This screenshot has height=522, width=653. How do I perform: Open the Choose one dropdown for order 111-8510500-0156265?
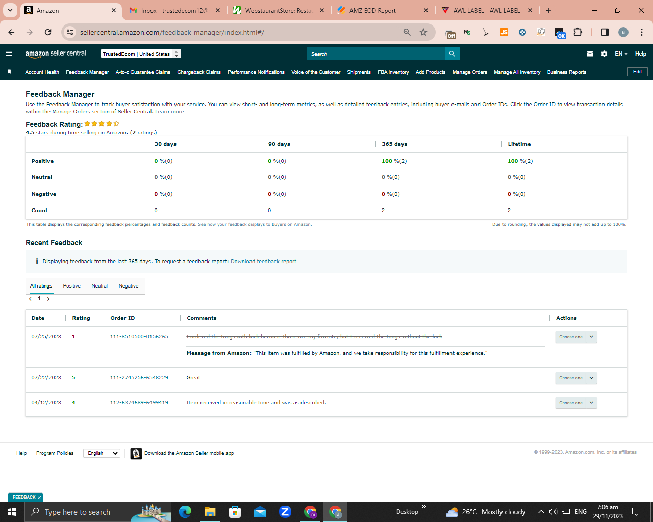click(576, 337)
